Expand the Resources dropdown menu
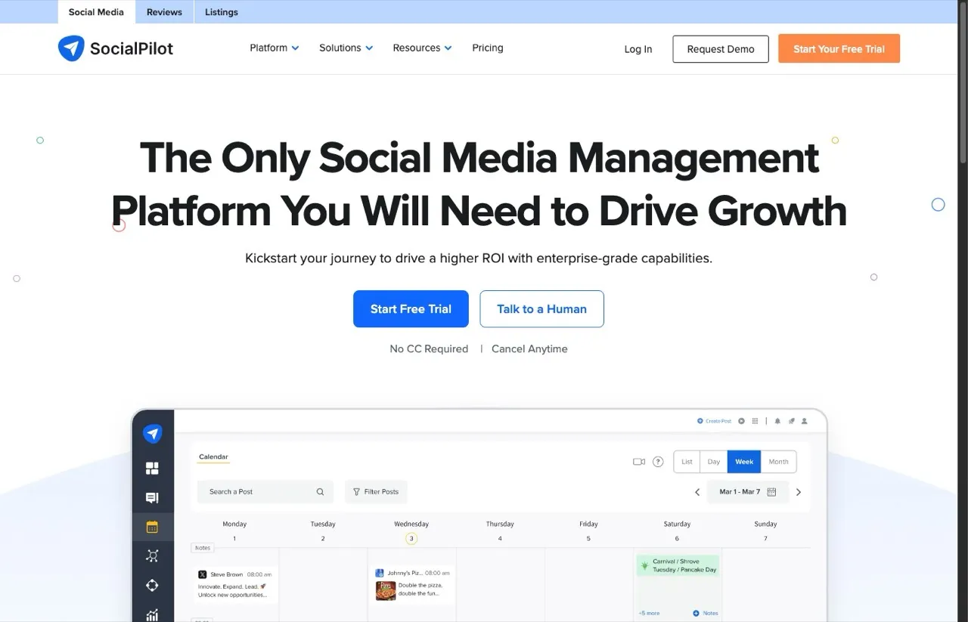The image size is (968, 622). 422,48
